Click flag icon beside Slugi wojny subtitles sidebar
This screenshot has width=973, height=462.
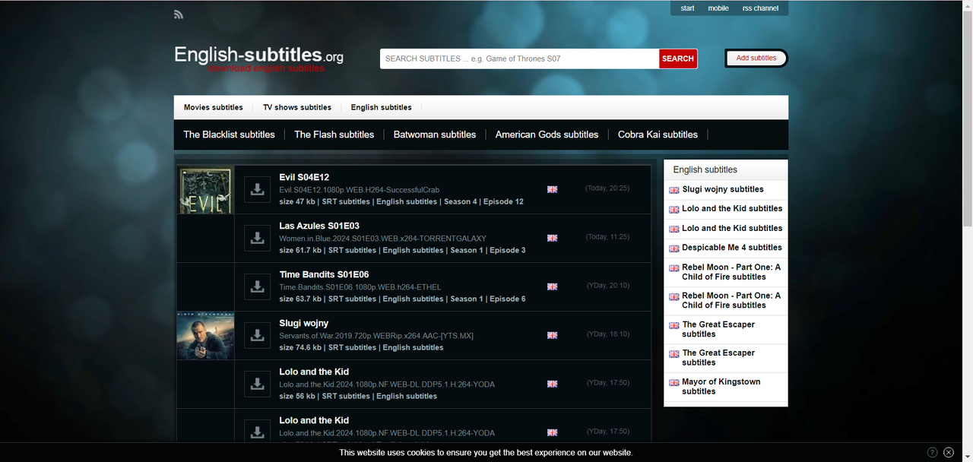(673, 190)
